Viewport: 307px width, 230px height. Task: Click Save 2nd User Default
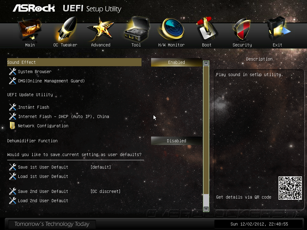pos(43,191)
